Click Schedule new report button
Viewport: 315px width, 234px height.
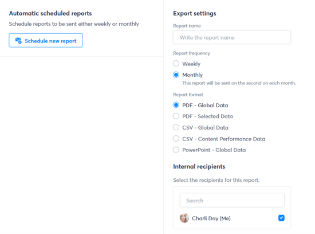coord(46,41)
